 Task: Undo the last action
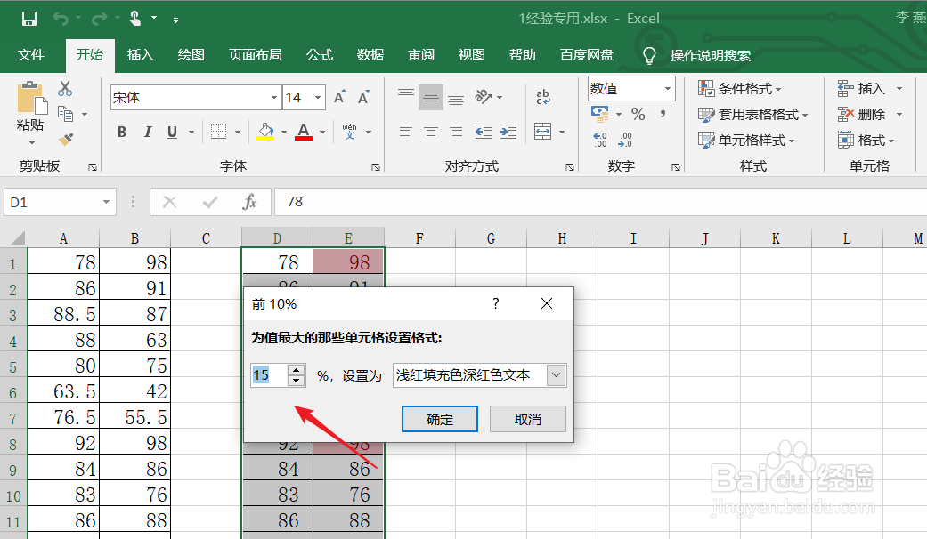pyautogui.click(x=61, y=19)
